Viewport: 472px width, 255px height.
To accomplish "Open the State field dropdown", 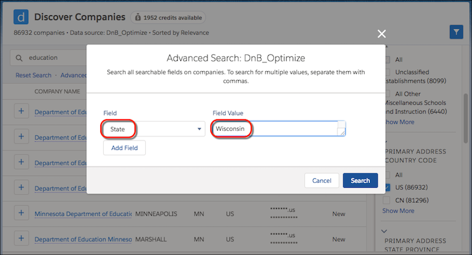I will click(154, 129).
